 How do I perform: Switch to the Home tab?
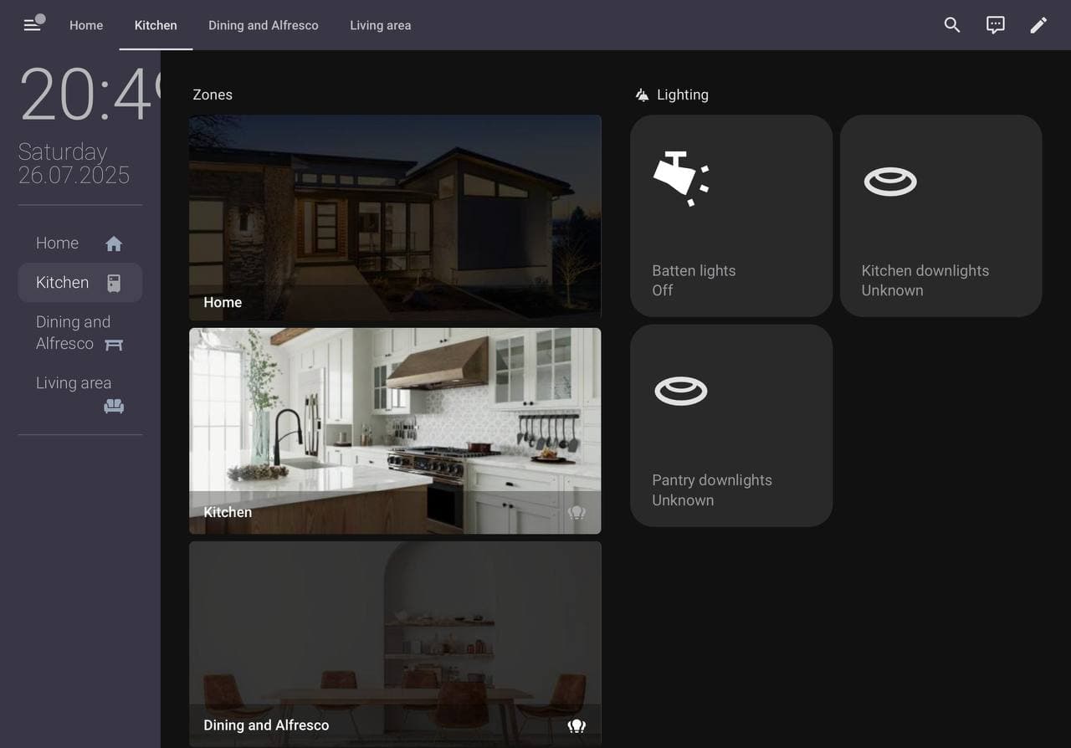coord(86,25)
